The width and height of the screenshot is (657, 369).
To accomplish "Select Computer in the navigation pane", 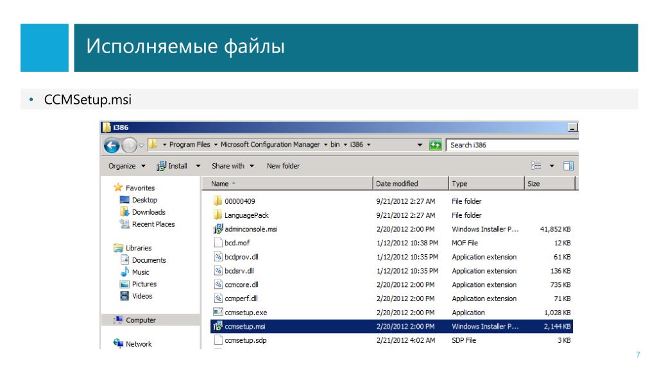I will pyautogui.click(x=140, y=320).
